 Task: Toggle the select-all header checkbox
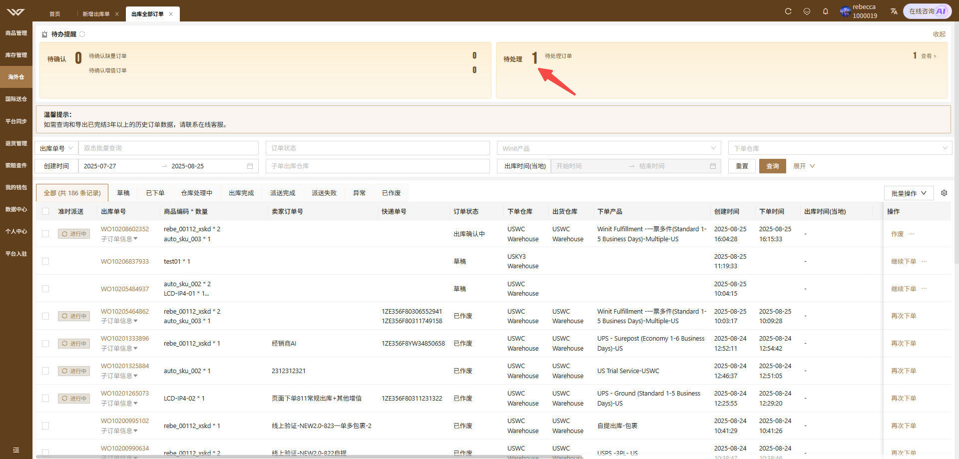[45, 211]
